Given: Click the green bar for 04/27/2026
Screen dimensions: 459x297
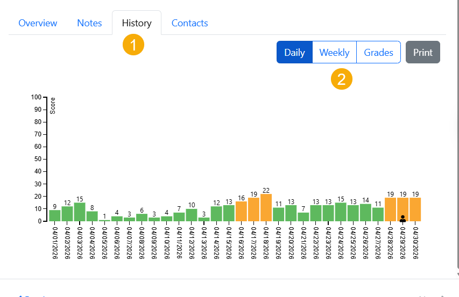Looking at the screenshot, I should (378, 214).
